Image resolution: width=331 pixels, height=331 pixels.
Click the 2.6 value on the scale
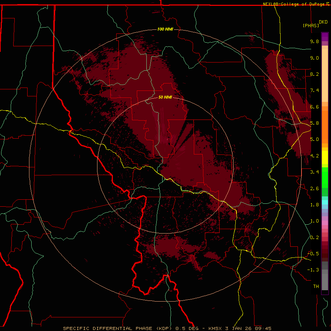(314, 189)
